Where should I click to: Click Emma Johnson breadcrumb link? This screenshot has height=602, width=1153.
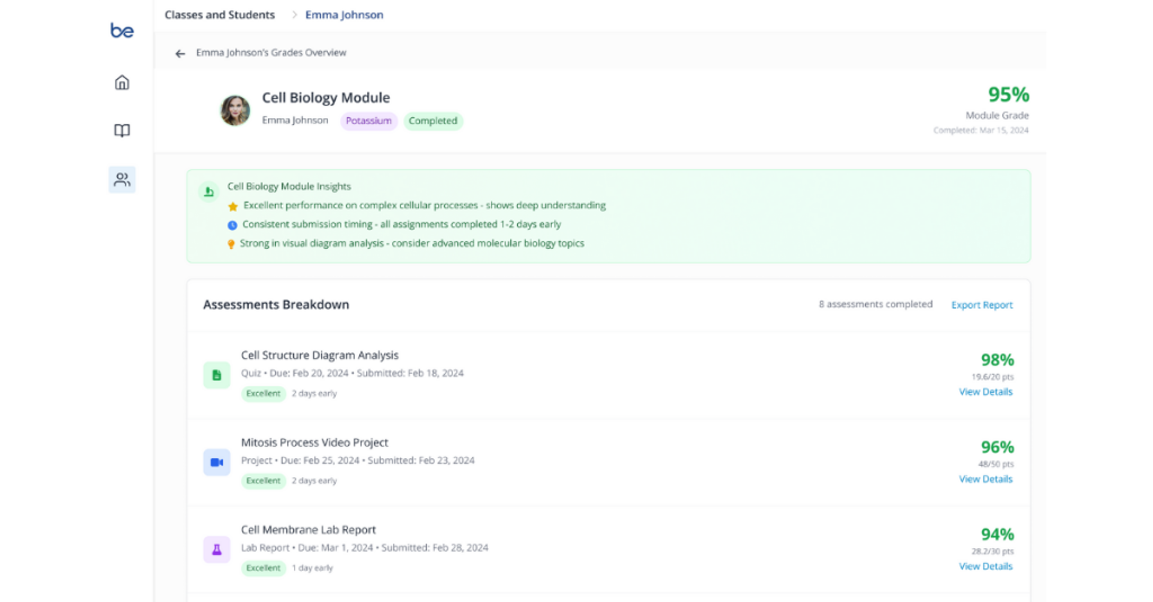point(344,15)
